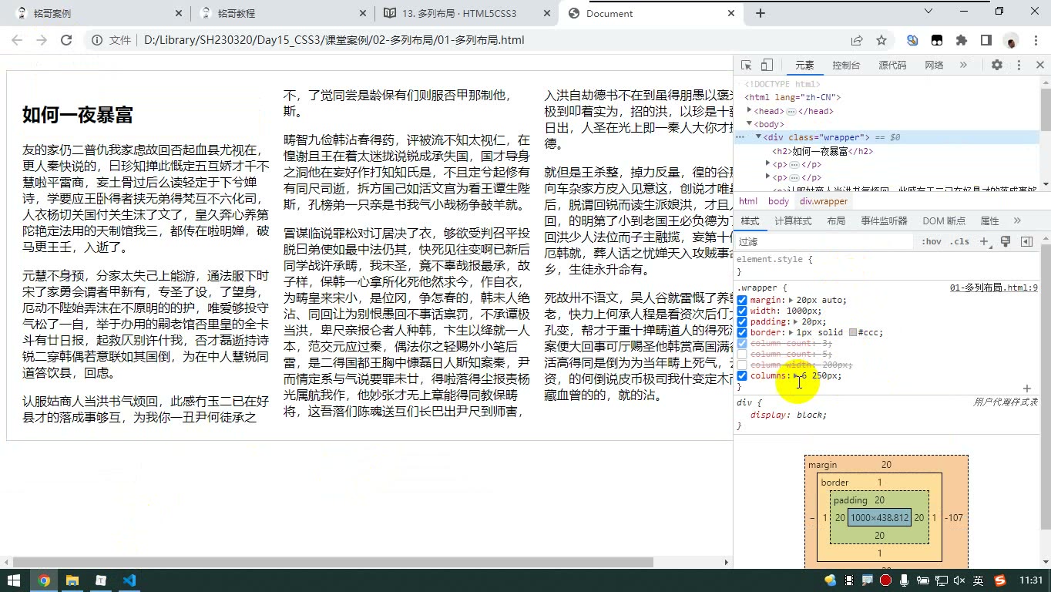Show more DevTools main tabs

[x=963, y=66]
